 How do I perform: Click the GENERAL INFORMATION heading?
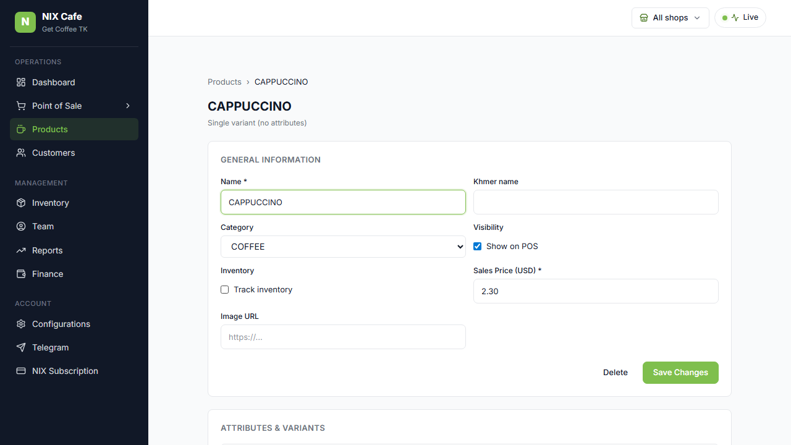(x=271, y=159)
